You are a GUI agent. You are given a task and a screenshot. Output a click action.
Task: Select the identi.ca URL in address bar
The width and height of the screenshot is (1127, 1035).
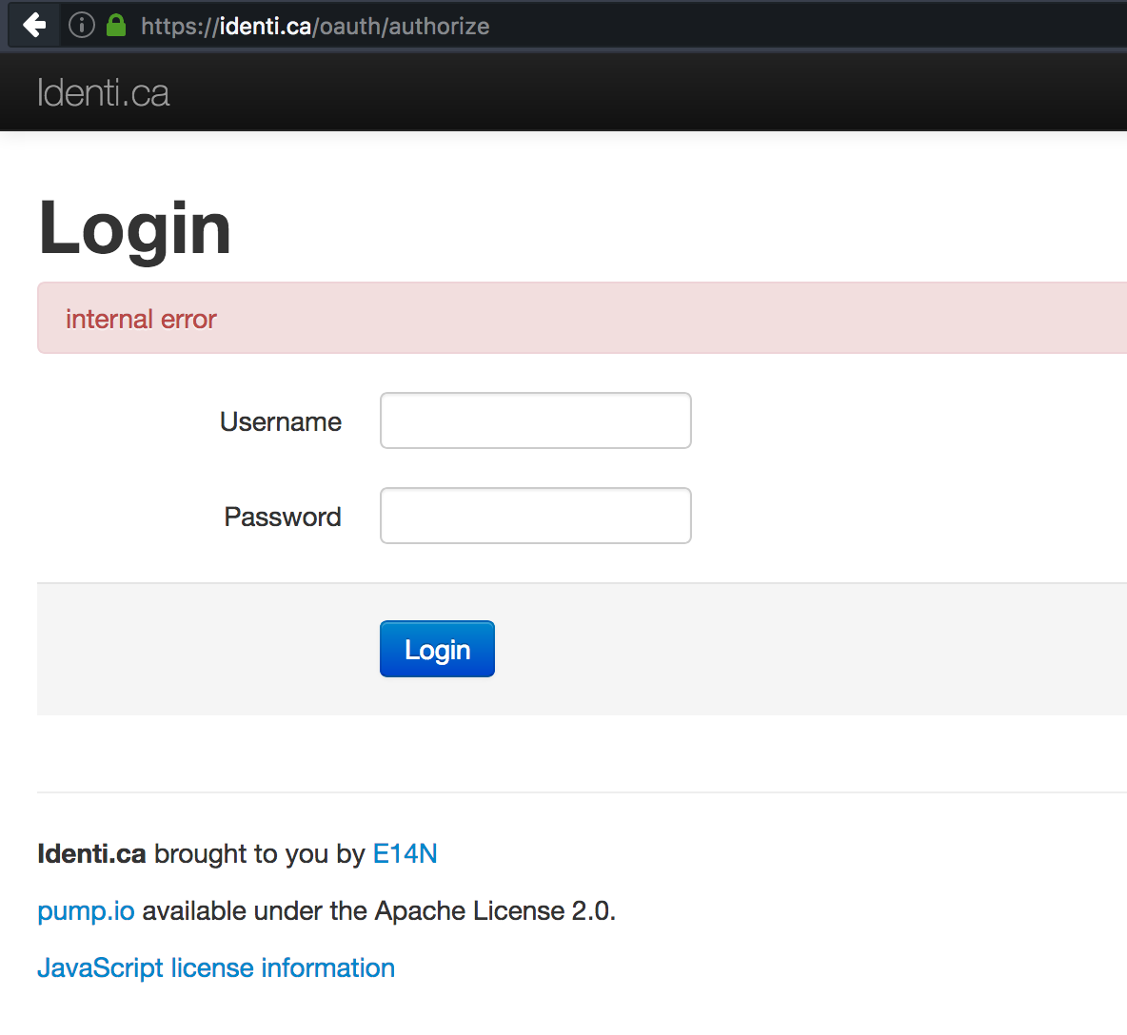coord(315,27)
